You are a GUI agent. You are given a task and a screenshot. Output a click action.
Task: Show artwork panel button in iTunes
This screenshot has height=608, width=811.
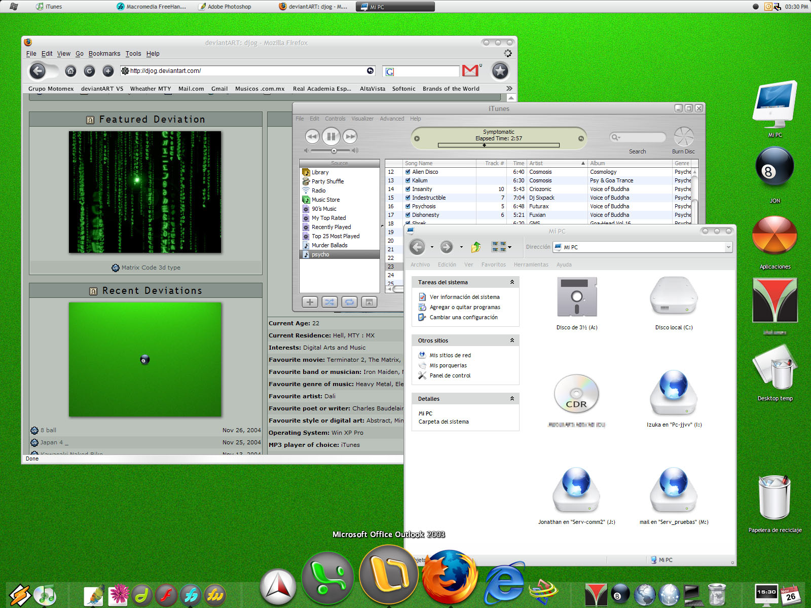pos(369,302)
